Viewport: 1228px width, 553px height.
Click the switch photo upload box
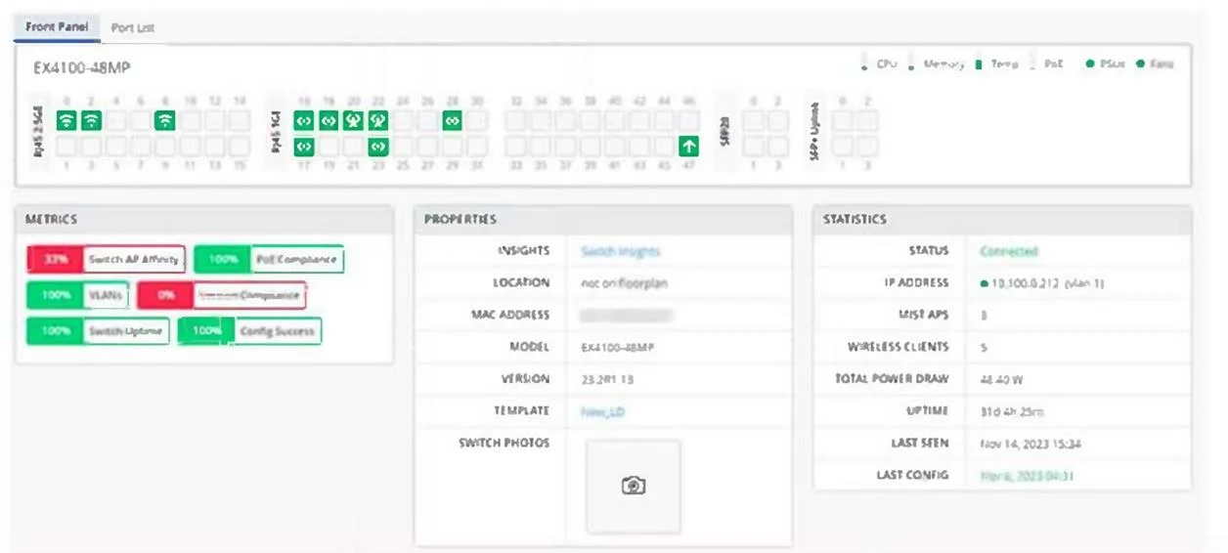(633, 486)
